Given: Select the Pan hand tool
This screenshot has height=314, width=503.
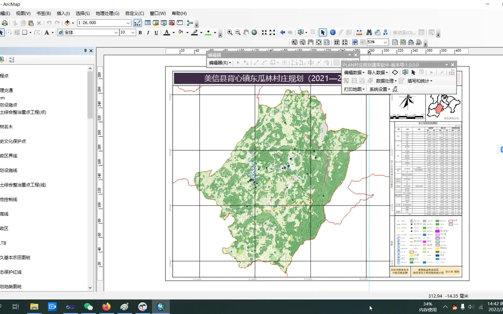Looking at the screenshot, I should click(246, 32).
